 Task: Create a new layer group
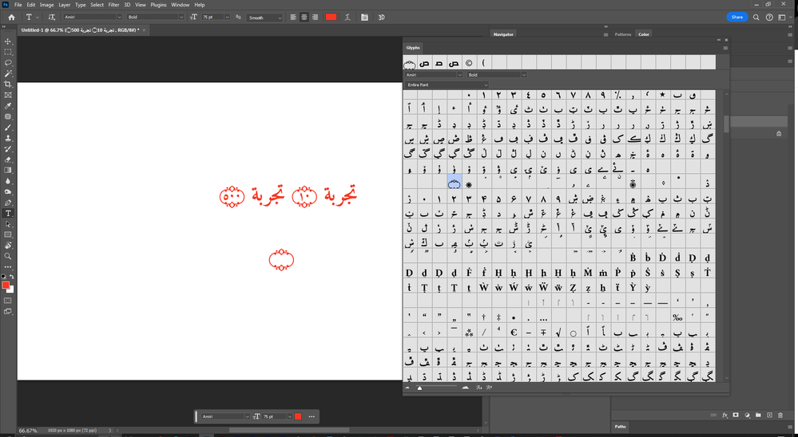tap(758, 415)
